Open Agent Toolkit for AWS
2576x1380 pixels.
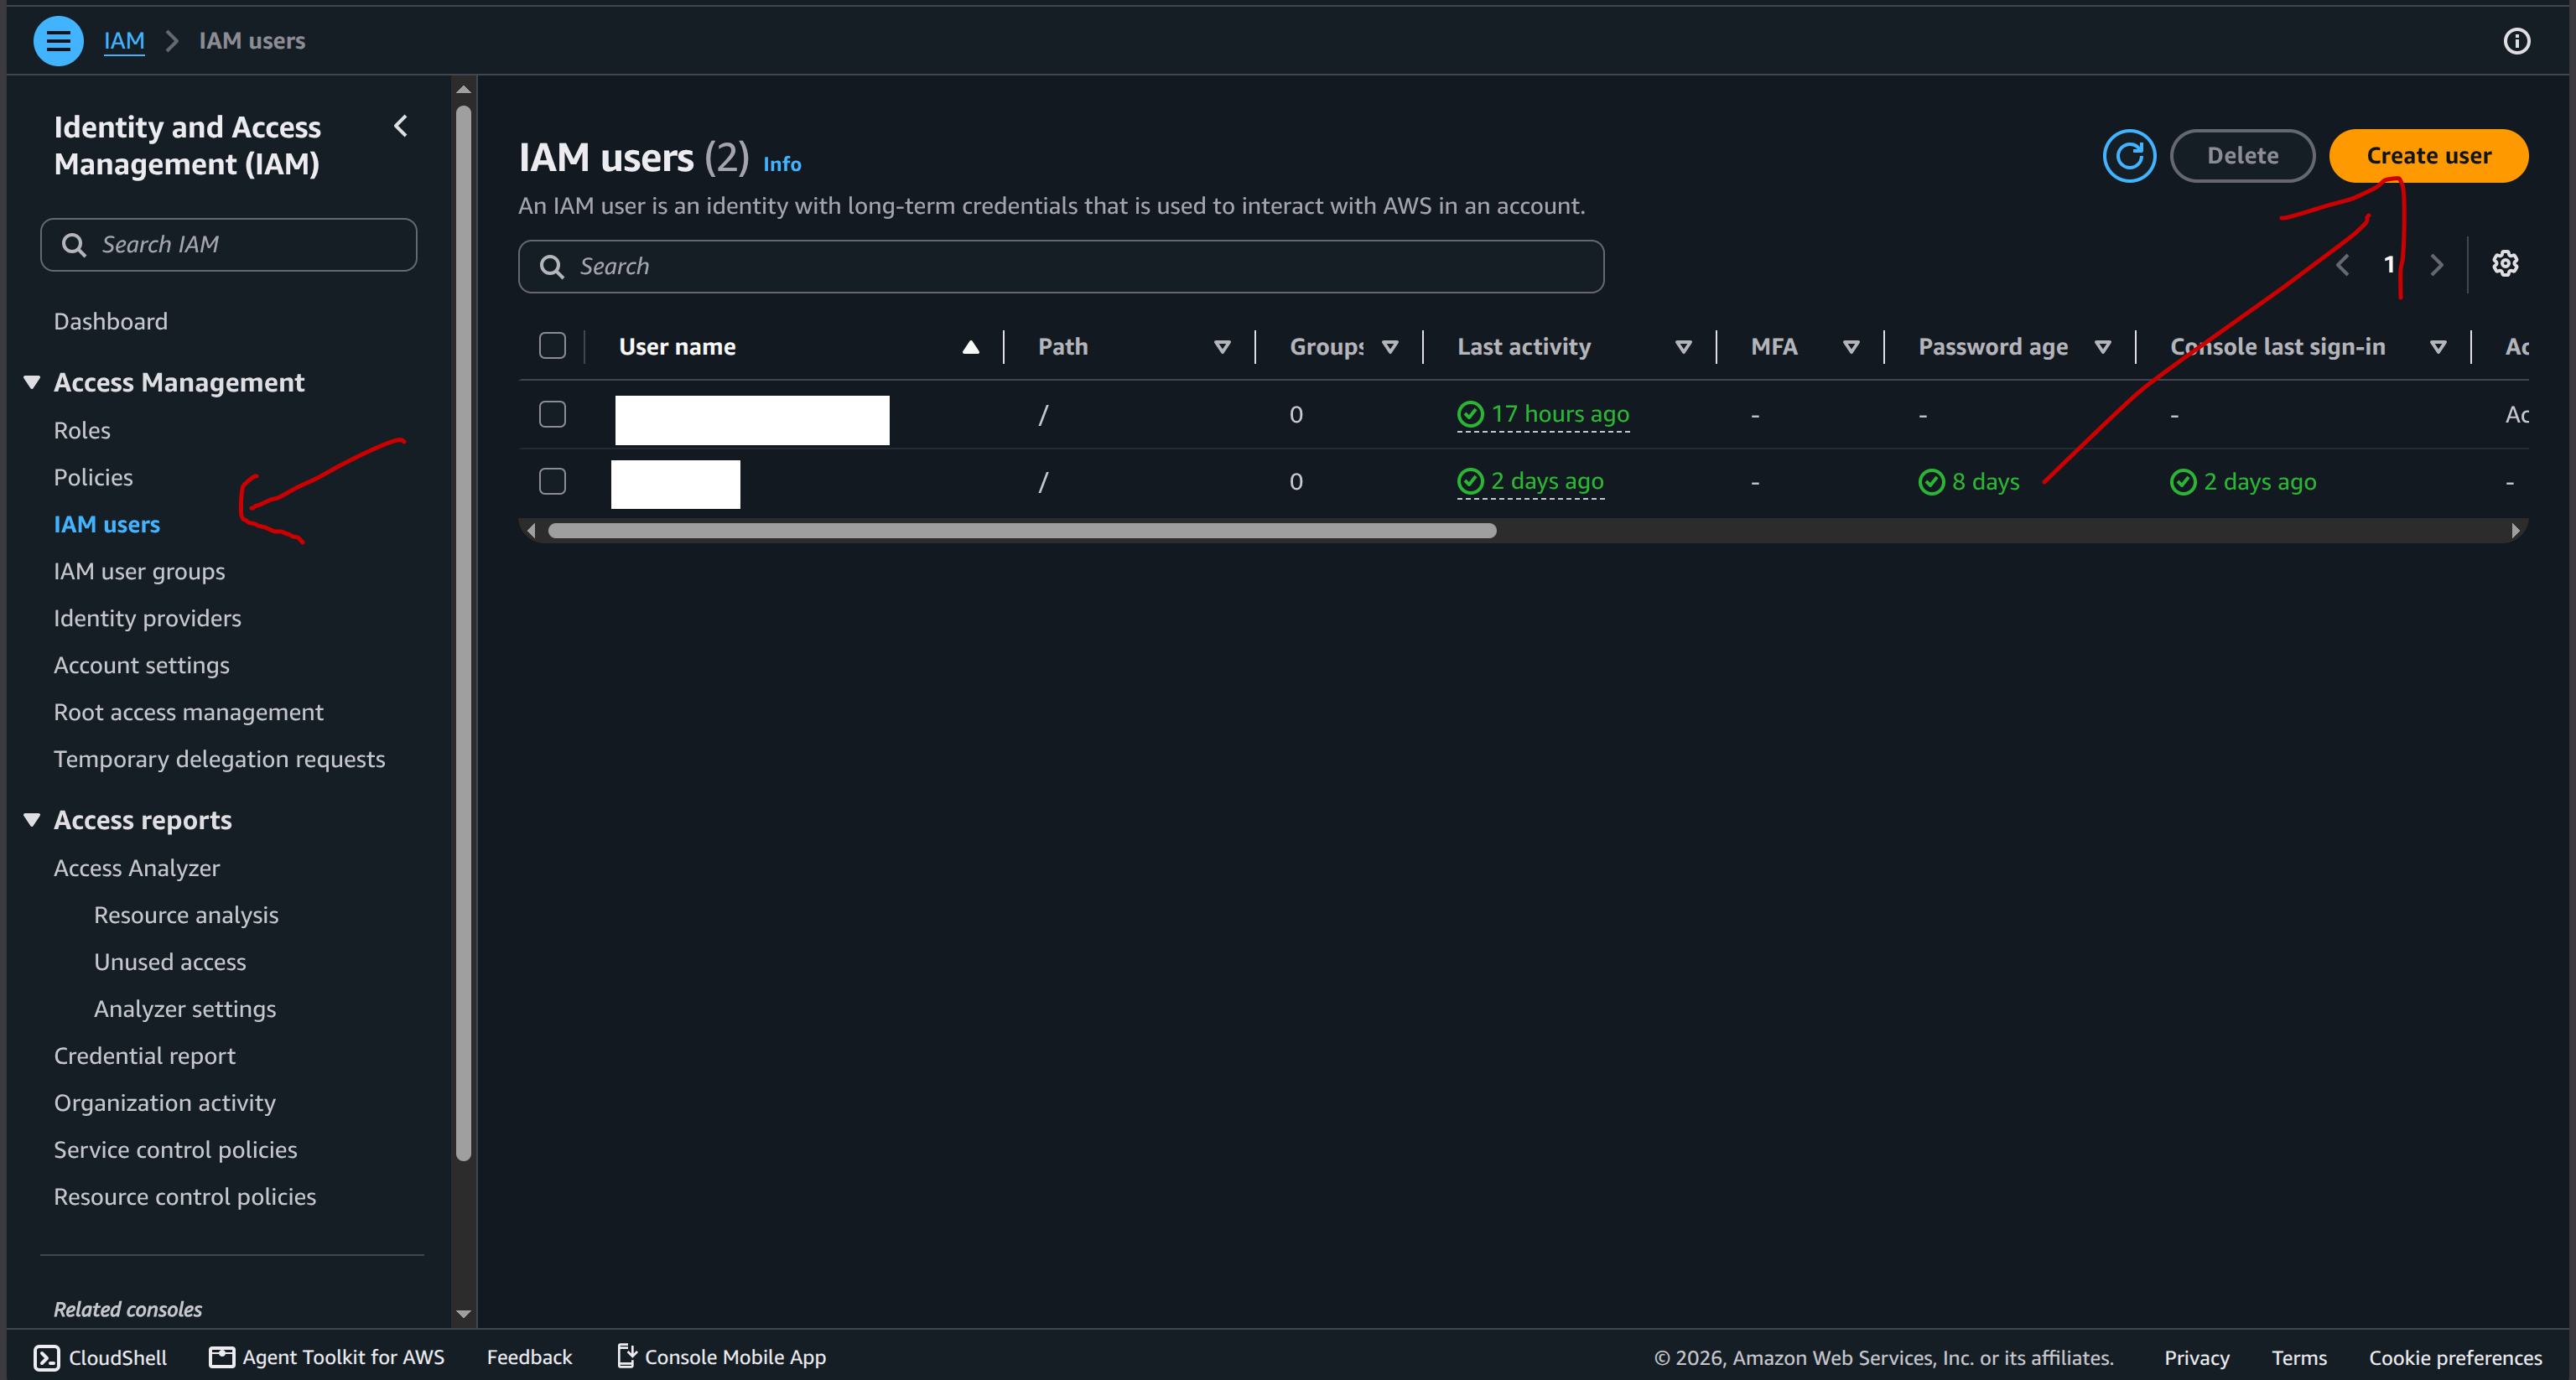tap(327, 1357)
